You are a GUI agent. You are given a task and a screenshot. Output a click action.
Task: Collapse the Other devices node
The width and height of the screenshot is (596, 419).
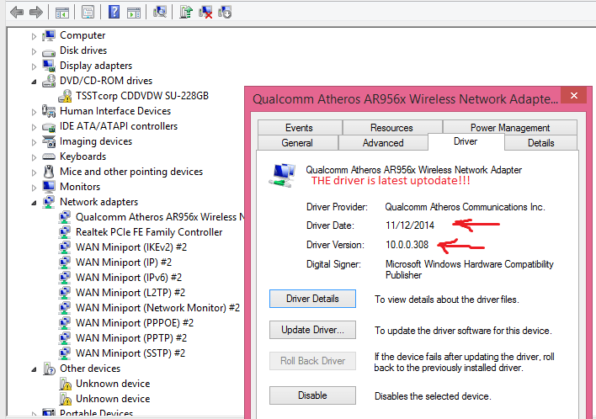tap(35, 369)
